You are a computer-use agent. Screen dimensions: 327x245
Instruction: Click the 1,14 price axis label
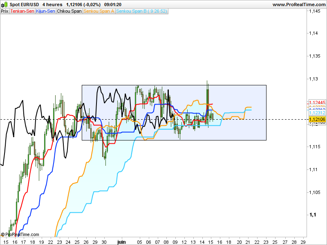coord(314,33)
